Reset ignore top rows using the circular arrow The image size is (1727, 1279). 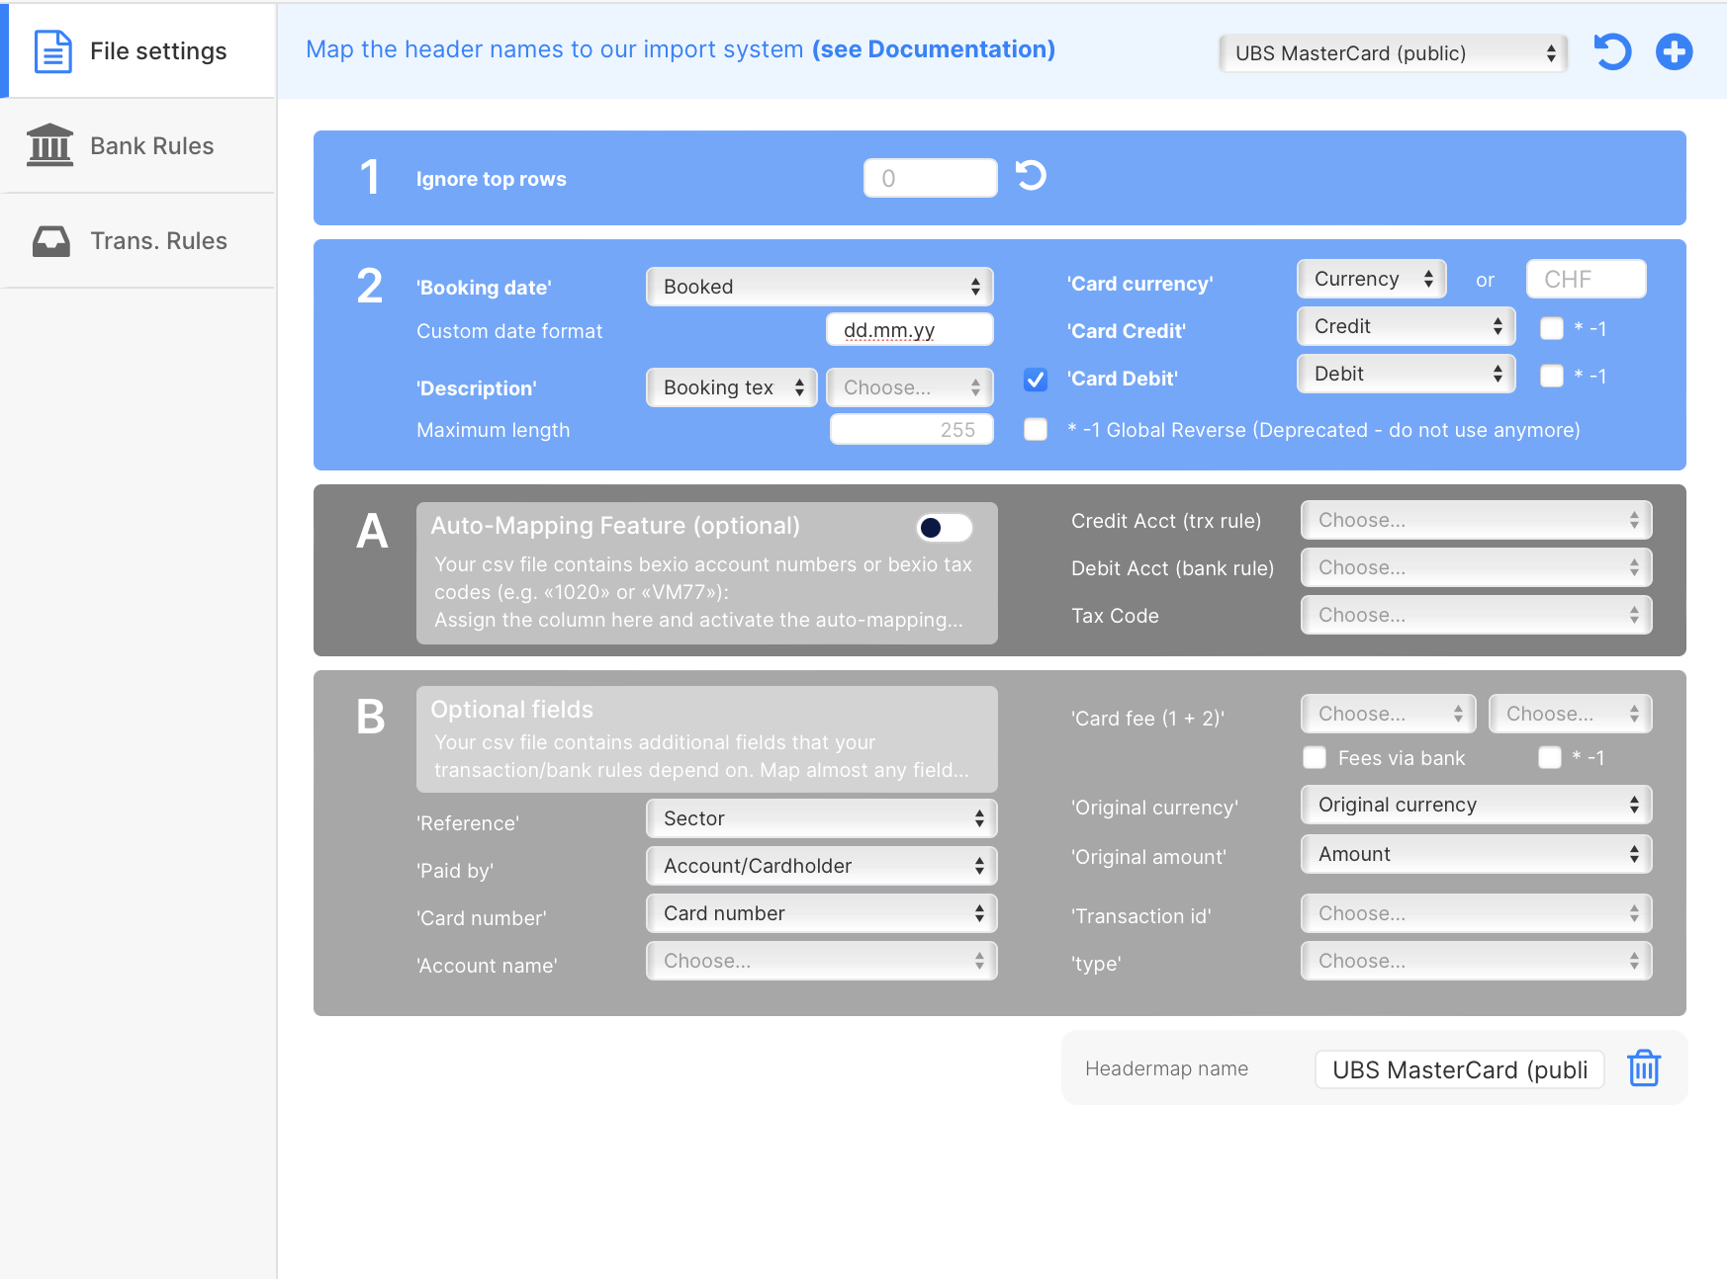(1030, 177)
